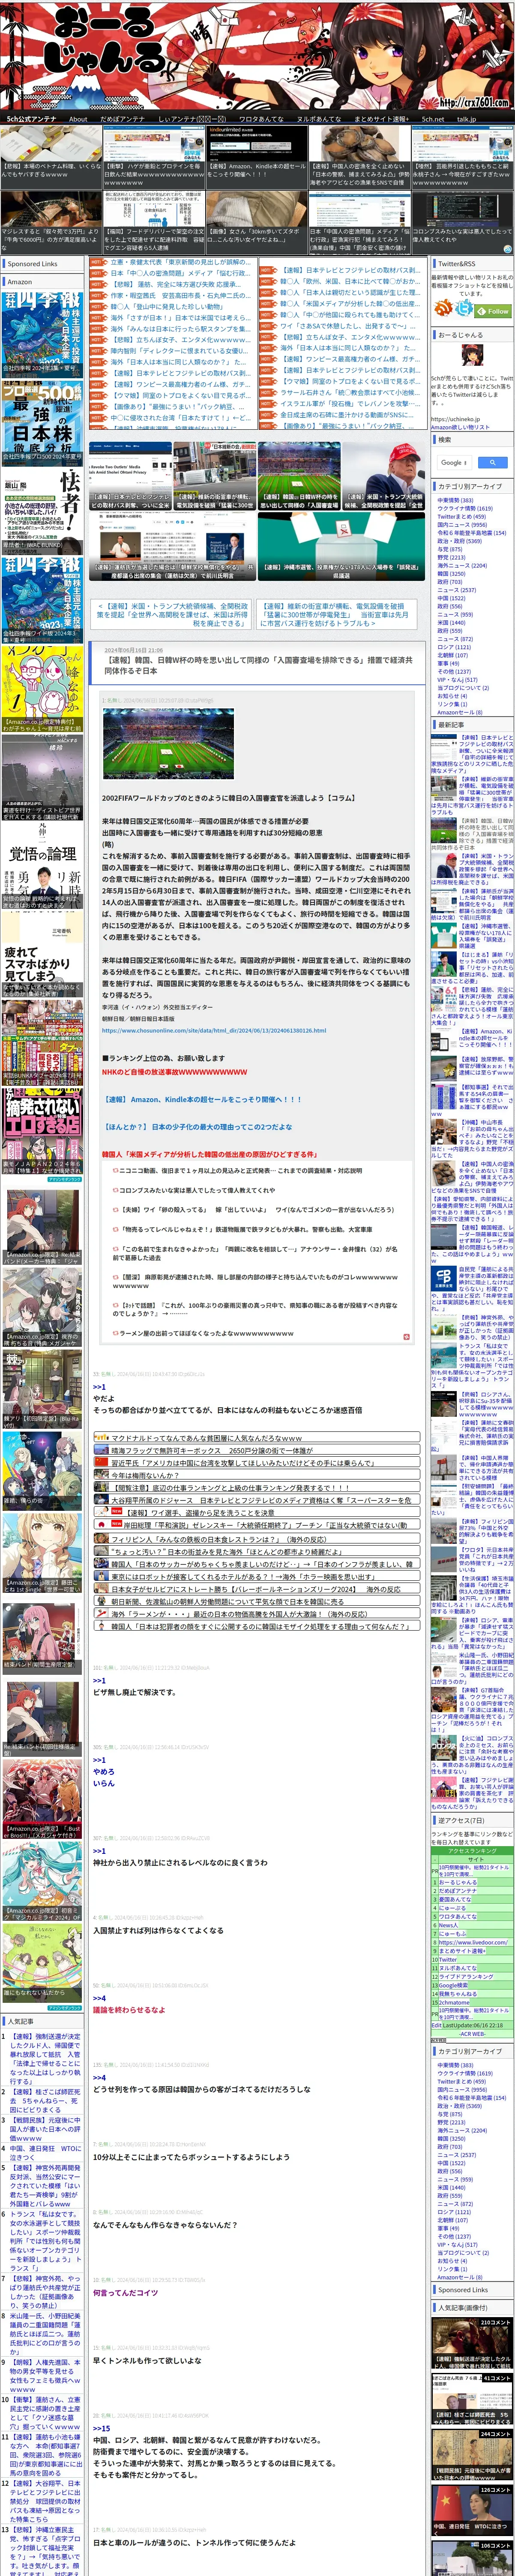Image resolution: width=515 pixels, height=2576 pixels.
Task: Open popular article thumbnail with 126コメント
Action: tap(473, 2510)
